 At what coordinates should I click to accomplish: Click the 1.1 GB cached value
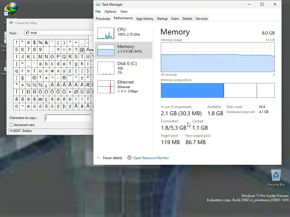tap(200, 128)
